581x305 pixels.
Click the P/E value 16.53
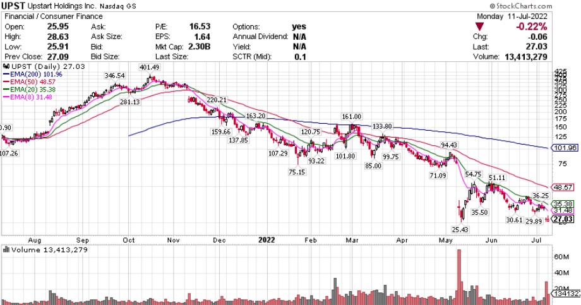pyautogui.click(x=200, y=27)
